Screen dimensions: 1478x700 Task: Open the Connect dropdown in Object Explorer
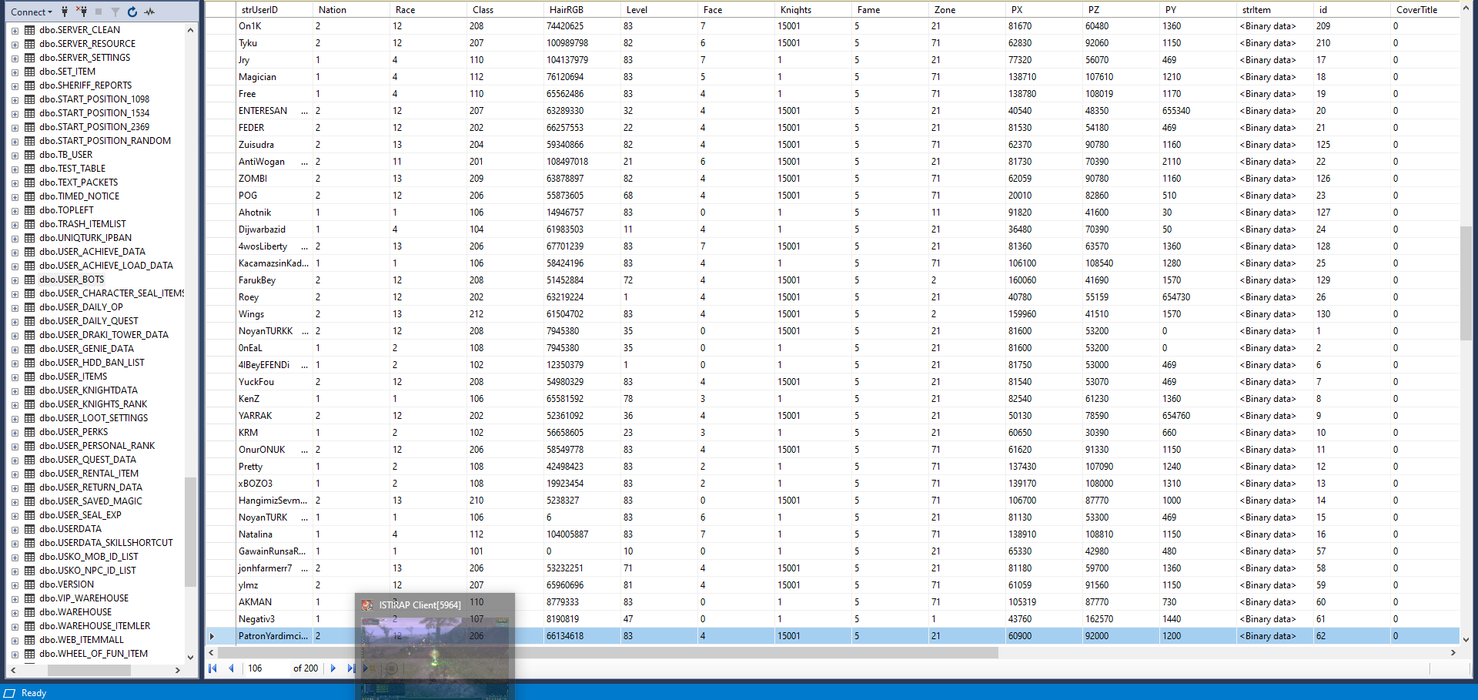32,12
